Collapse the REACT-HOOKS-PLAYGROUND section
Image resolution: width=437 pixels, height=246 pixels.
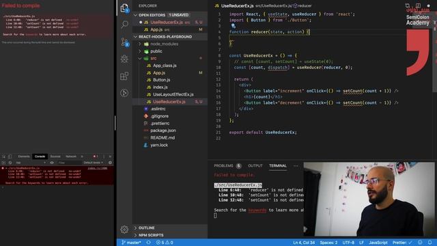coord(170,36)
